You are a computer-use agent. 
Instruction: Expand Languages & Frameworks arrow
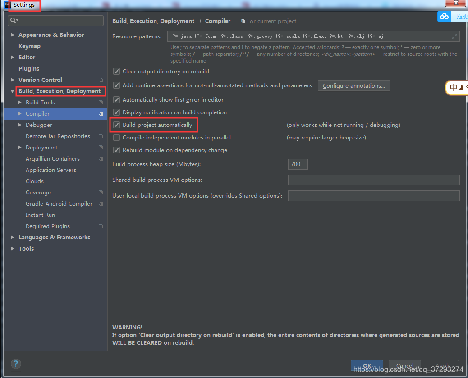click(x=13, y=238)
